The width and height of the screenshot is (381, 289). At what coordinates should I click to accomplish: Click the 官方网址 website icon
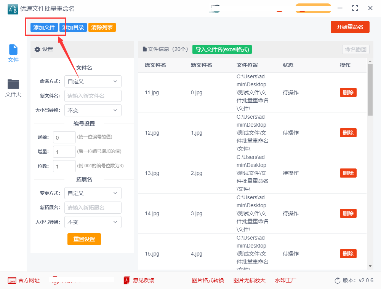coord(12,281)
